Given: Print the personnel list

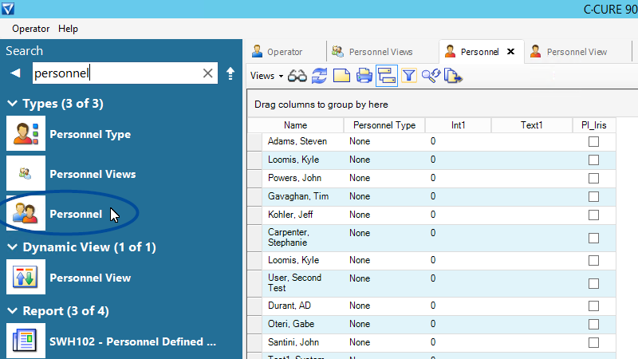Looking at the screenshot, I should click(364, 76).
